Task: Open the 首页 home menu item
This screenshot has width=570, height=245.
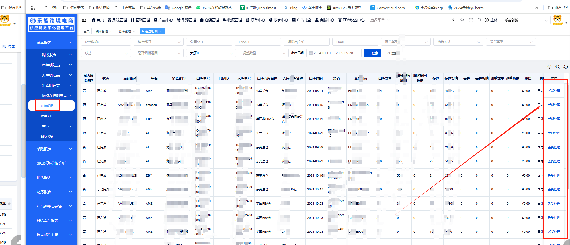Action: [98, 20]
